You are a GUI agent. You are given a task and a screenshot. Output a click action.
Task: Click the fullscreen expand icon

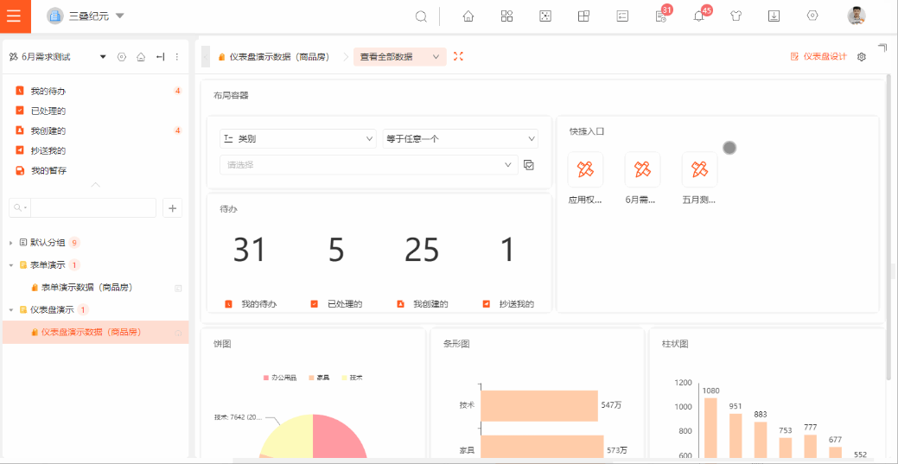pyautogui.click(x=458, y=56)
